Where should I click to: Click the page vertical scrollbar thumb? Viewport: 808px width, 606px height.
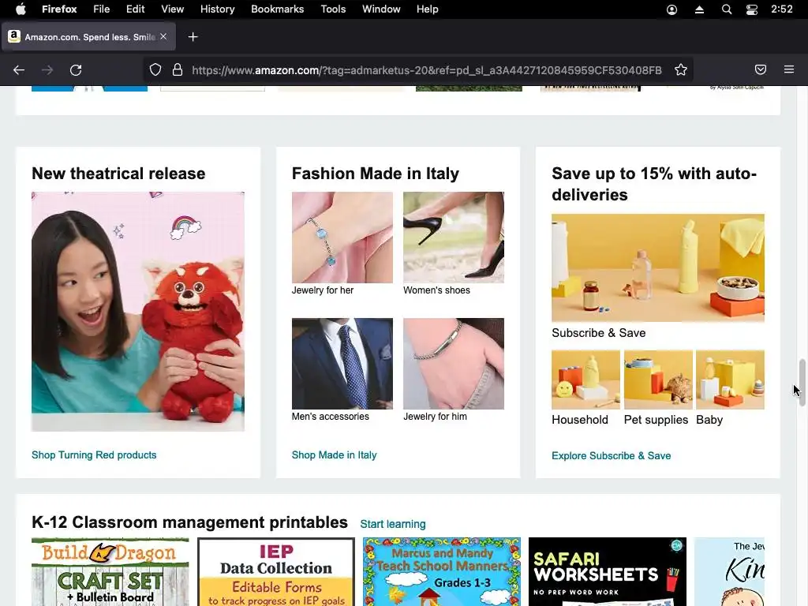[802, 383]
